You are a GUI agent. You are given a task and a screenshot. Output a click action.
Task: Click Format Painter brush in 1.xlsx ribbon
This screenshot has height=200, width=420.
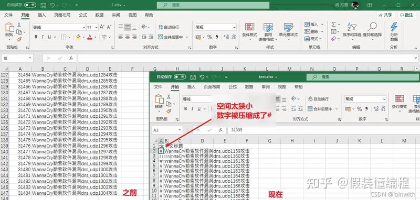pos(19,39)
